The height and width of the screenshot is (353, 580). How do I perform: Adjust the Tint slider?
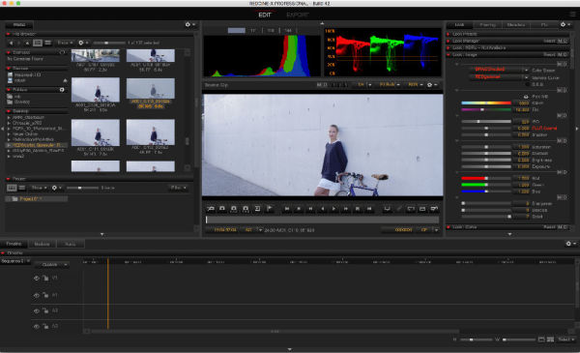485,110
